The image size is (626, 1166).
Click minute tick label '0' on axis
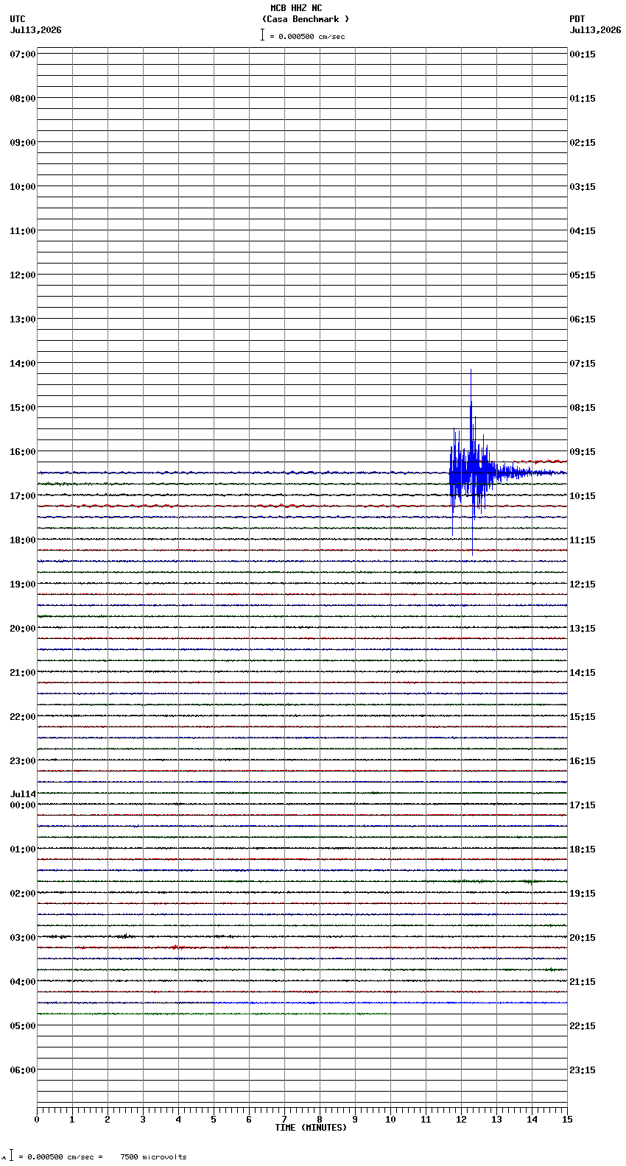pos(37,1120)
